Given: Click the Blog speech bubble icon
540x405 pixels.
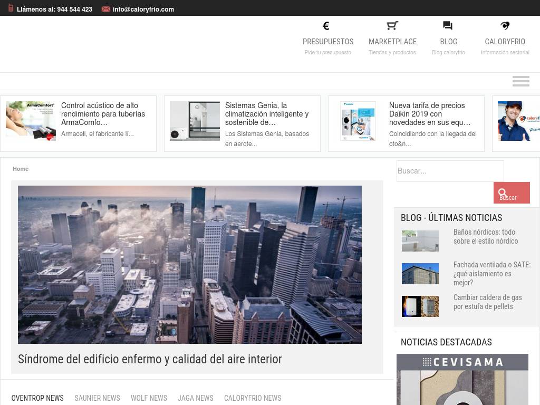Looking at the screenshot, I should coord(448,26).
